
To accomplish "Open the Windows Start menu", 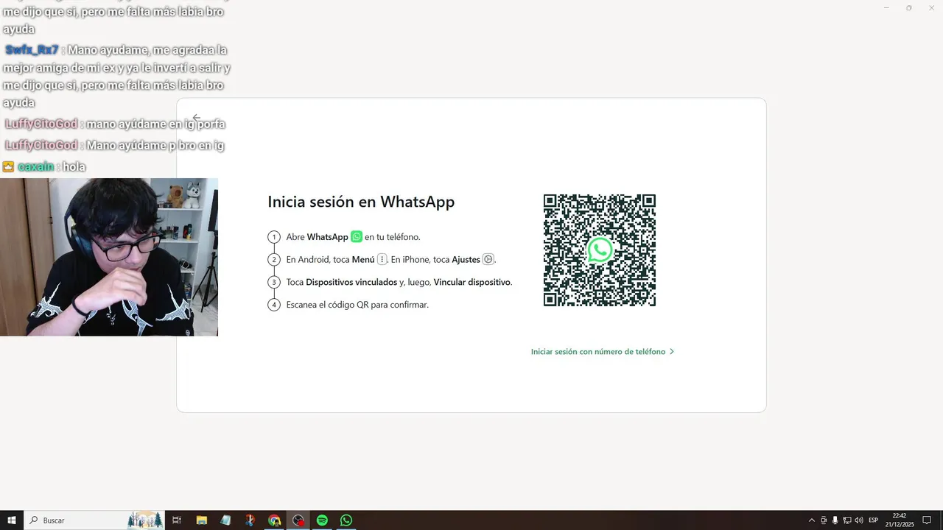I will [x=12, y=520].
